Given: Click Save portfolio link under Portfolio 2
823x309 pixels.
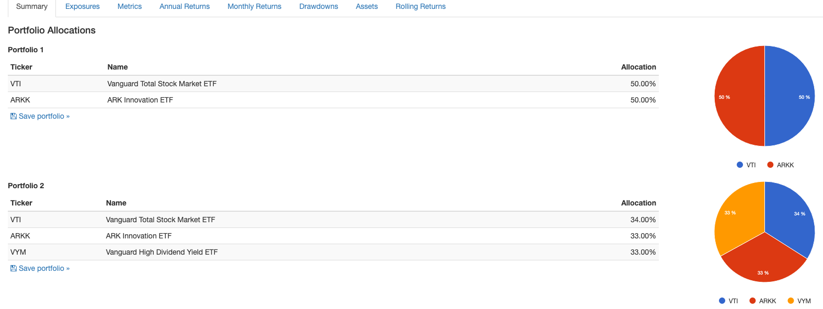Looking at the screenshot, I should coord(44,268).
